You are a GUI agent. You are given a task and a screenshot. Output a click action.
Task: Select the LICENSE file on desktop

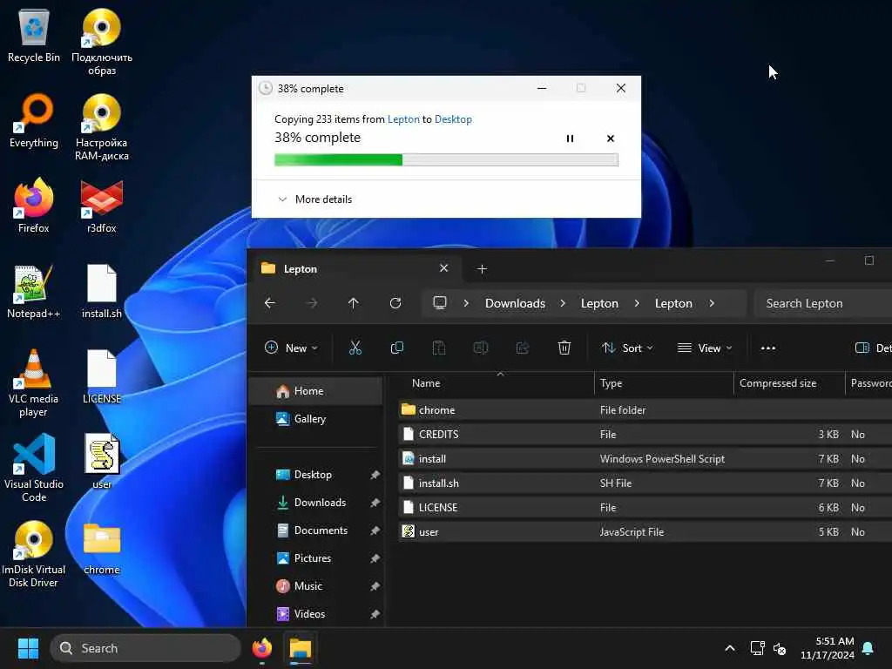tap(102, 376)
